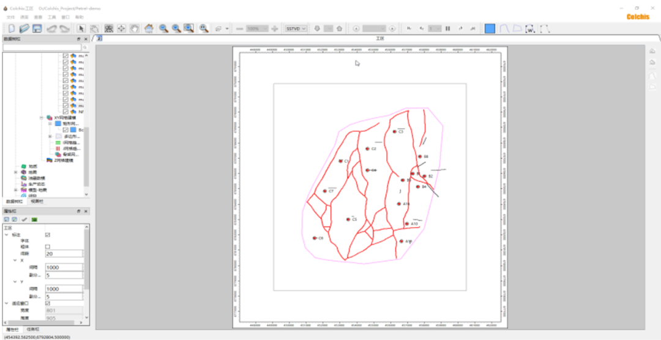The width and height of the screenshot is (661, 340).
Task: Click the new document icon in toolbar
Action: [11, 29]
